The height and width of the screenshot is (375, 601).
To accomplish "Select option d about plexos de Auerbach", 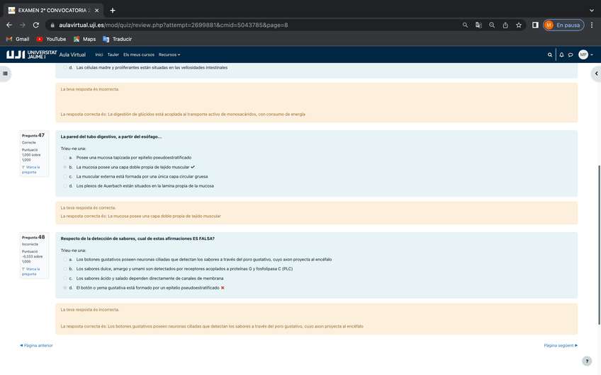I will 64,186.
